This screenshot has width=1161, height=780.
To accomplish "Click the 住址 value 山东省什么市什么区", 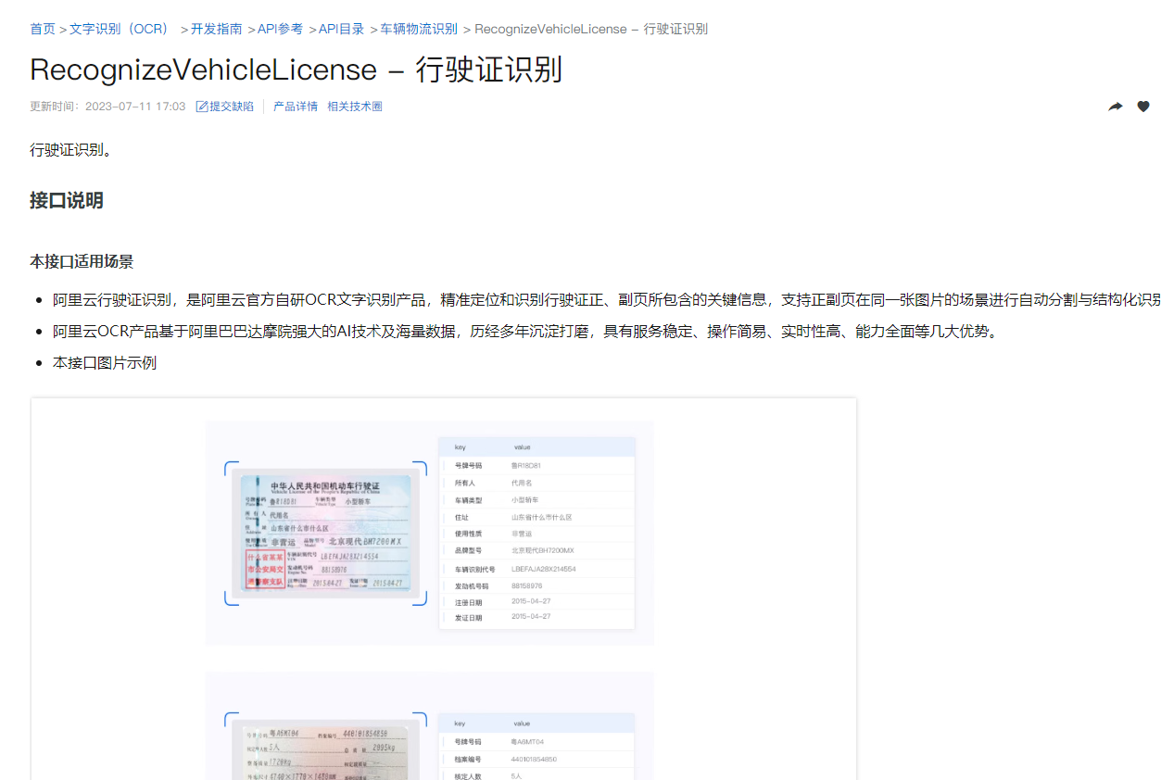I will 542,517.
